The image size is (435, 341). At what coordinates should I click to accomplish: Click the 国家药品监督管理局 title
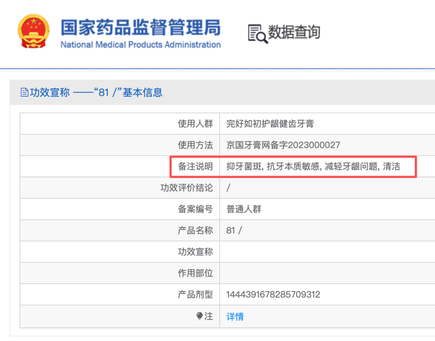(x=141, y=27)
